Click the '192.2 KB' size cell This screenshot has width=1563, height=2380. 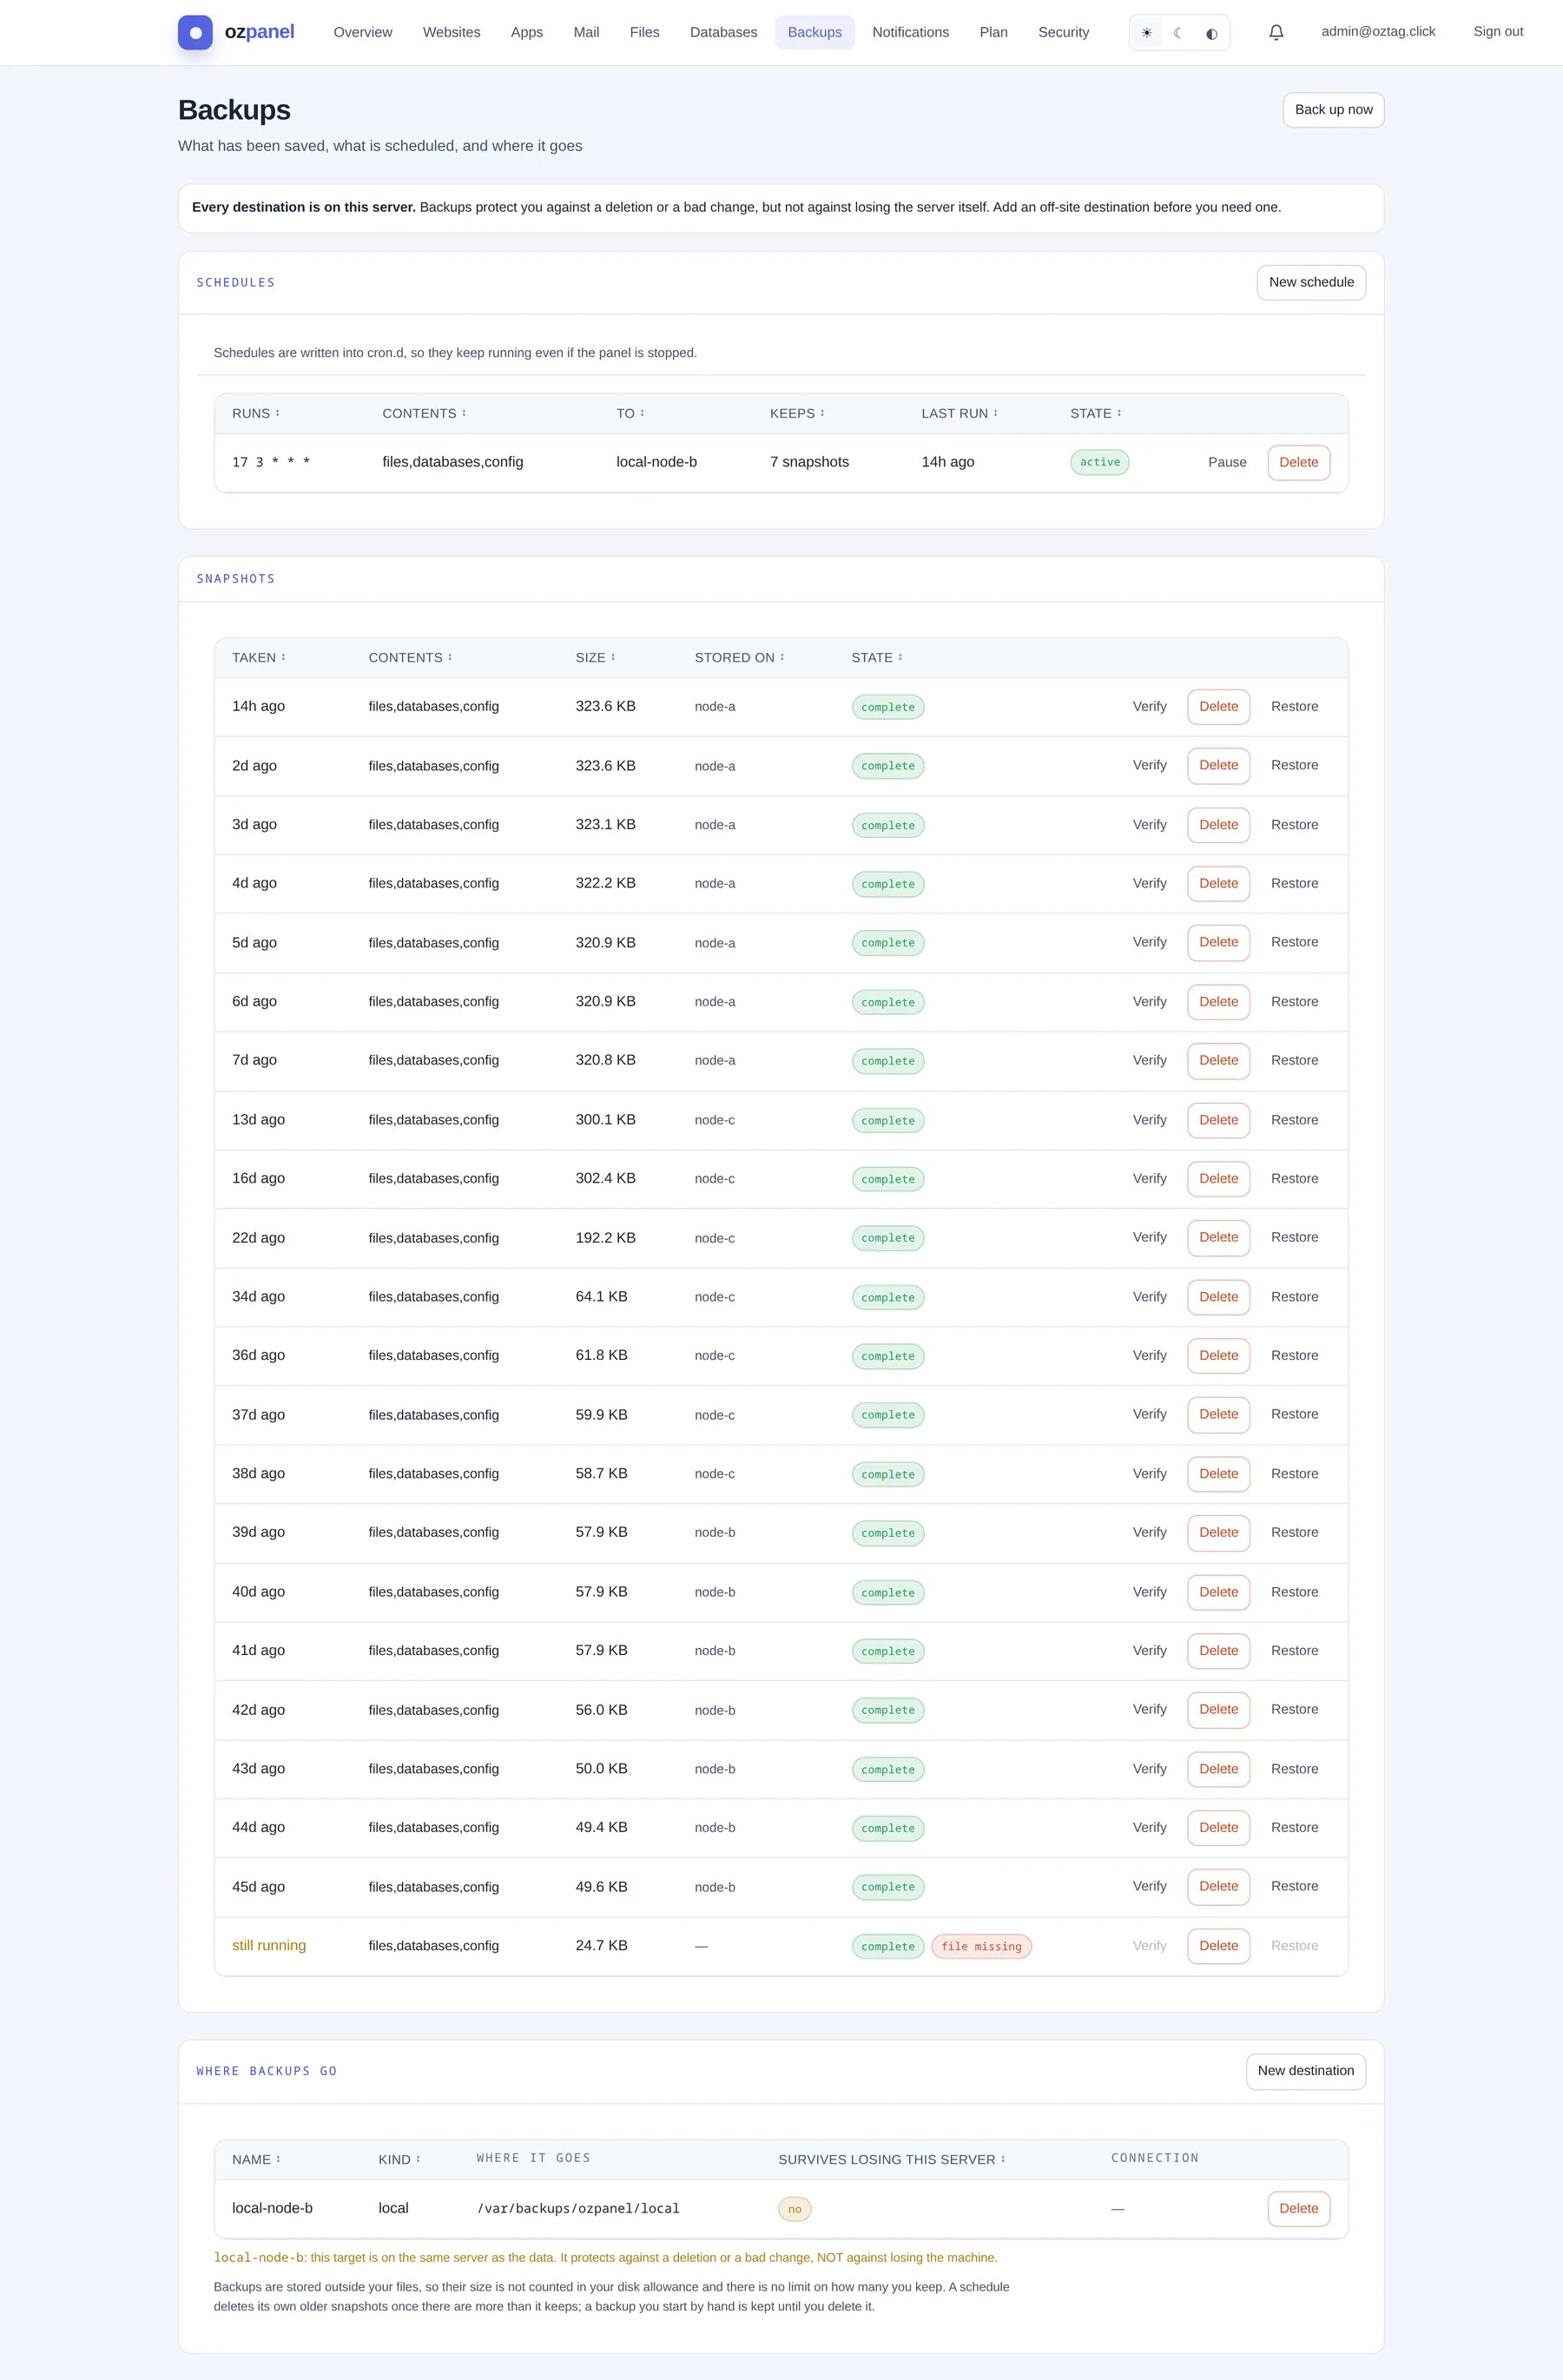pos(605,1238)
